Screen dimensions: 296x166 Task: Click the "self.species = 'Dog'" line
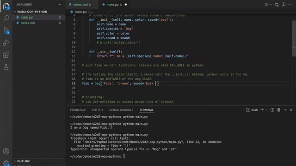click(115, 29)
